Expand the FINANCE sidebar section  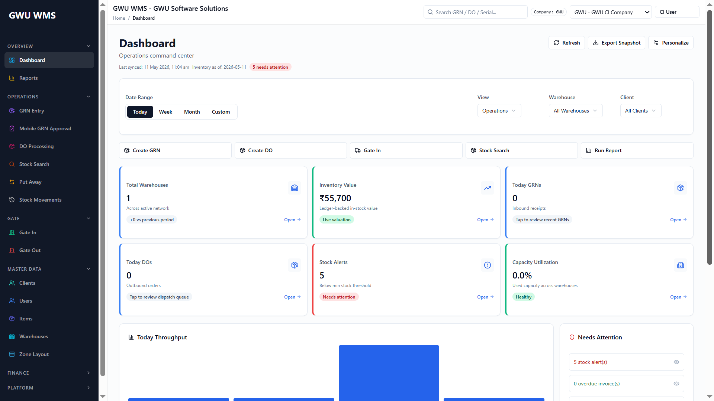(x=49, y=373)
